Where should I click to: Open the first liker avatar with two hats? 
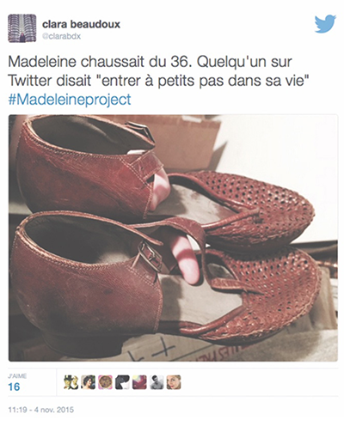tap(71, 382)
